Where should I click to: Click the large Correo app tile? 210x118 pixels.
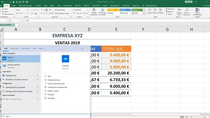coord(66,59)
